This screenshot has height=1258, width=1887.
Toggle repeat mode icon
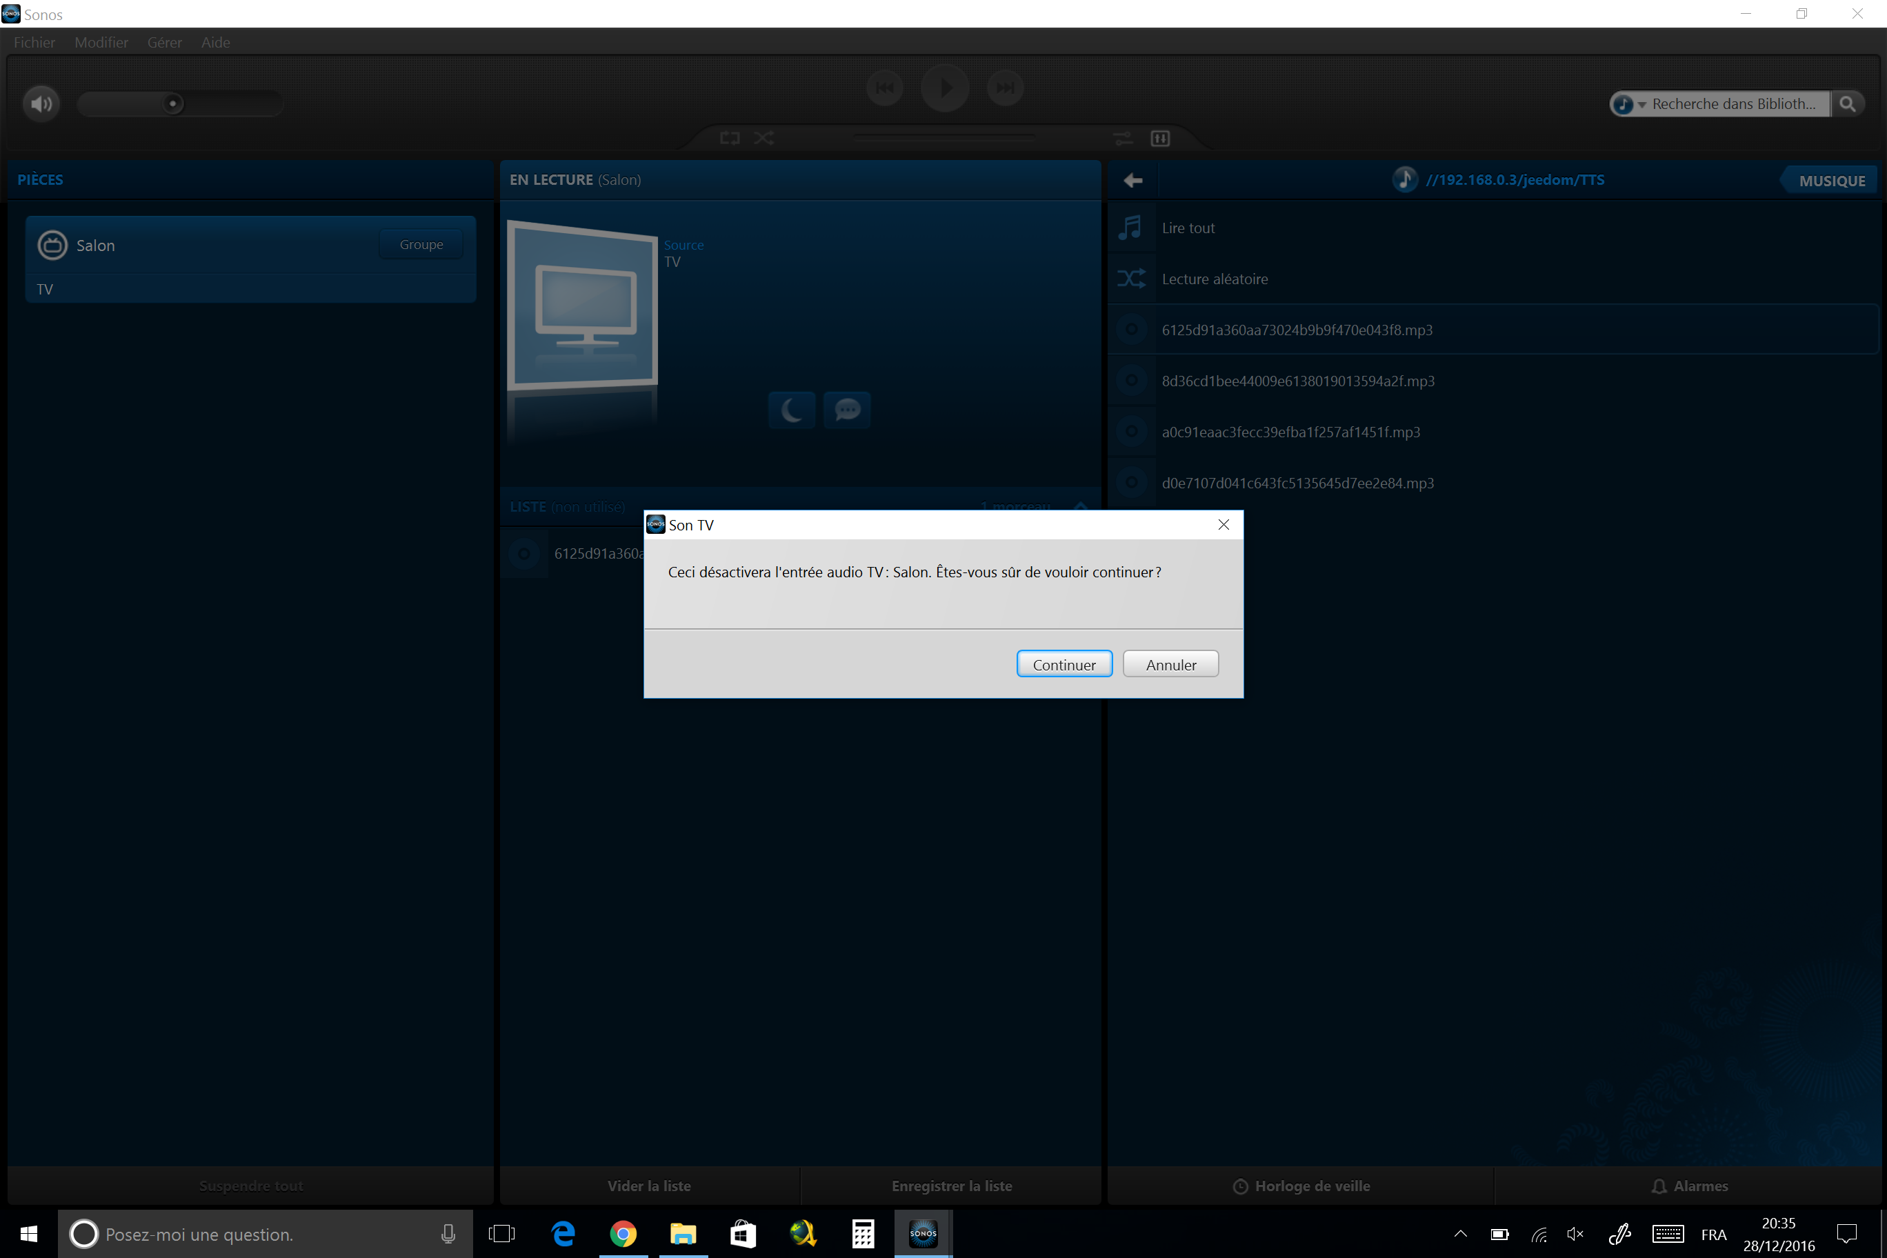[729, 138]
